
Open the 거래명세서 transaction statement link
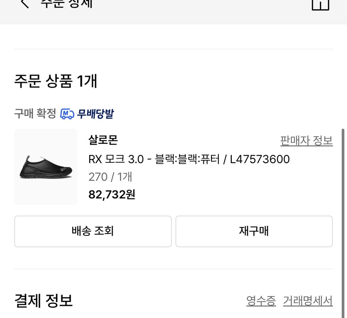coord(308,300)
